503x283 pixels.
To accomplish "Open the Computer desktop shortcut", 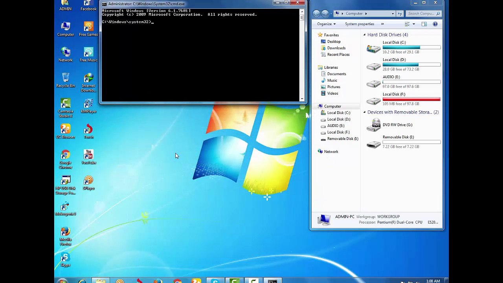I will click(x=66, y=29).
